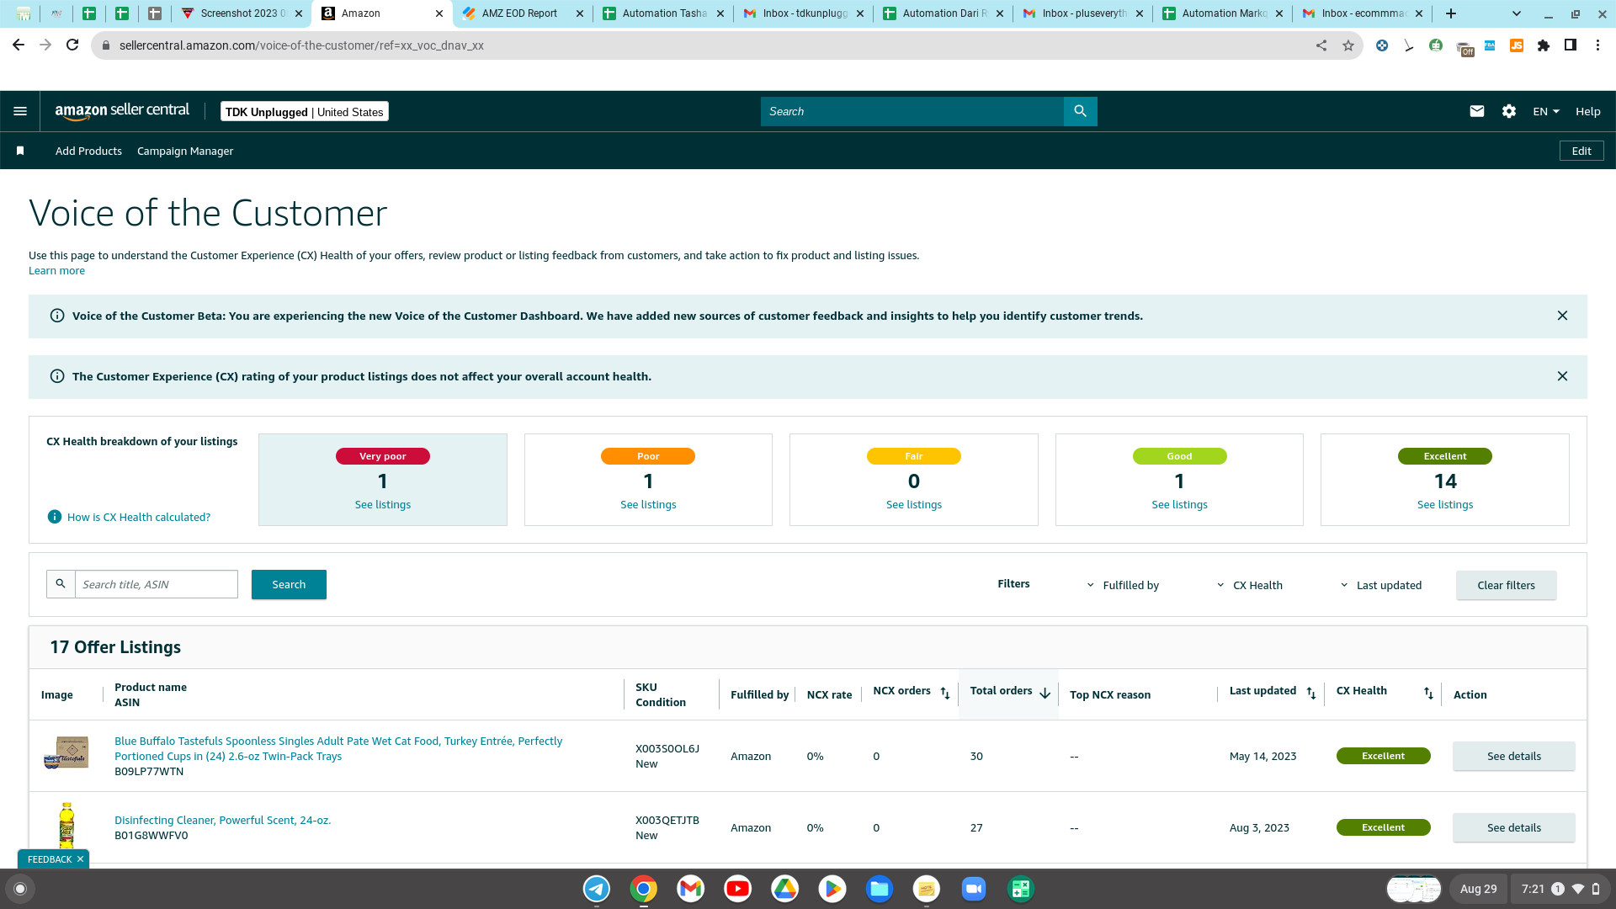Click the Clear filters button
The height and width of the screenshot is (909, 1616).
click(x=1506, y=585)
